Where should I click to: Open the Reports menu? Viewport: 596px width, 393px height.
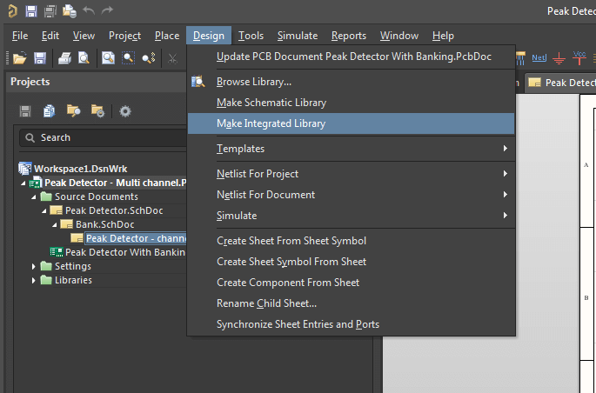pyautogui.click(x=348, y=36)
